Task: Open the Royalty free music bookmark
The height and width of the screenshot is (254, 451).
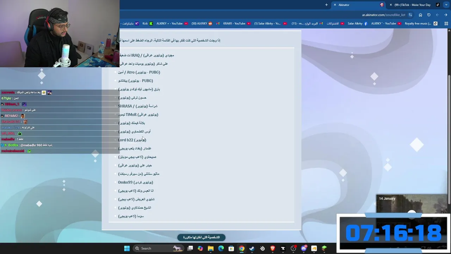Action: [x=421, y=24]
